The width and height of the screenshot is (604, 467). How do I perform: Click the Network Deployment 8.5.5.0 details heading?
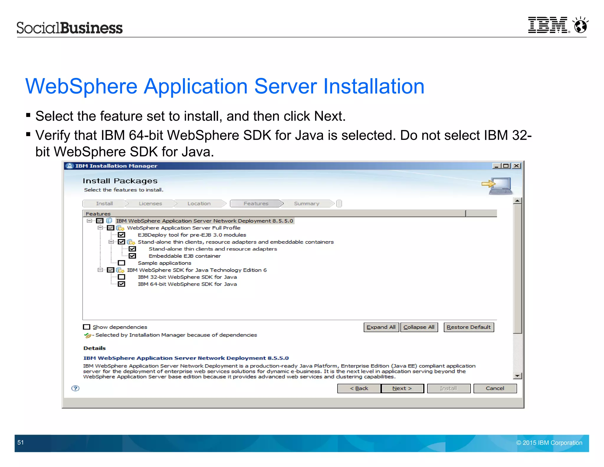tap(186, 358)
